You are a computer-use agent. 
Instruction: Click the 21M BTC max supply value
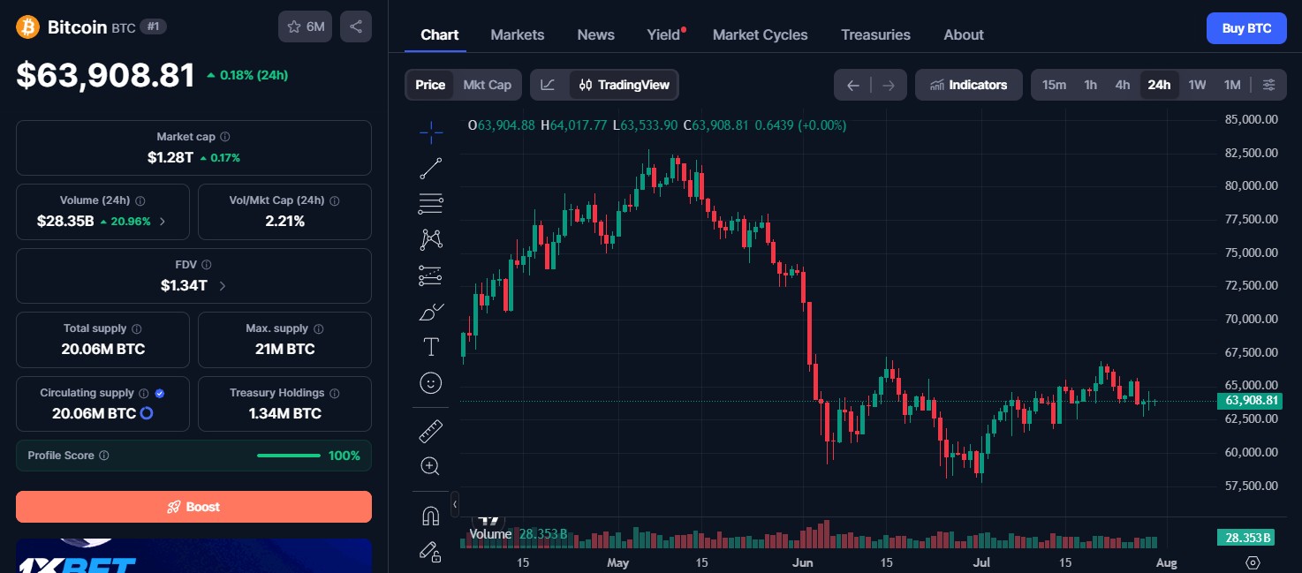[x=284, y=349]
